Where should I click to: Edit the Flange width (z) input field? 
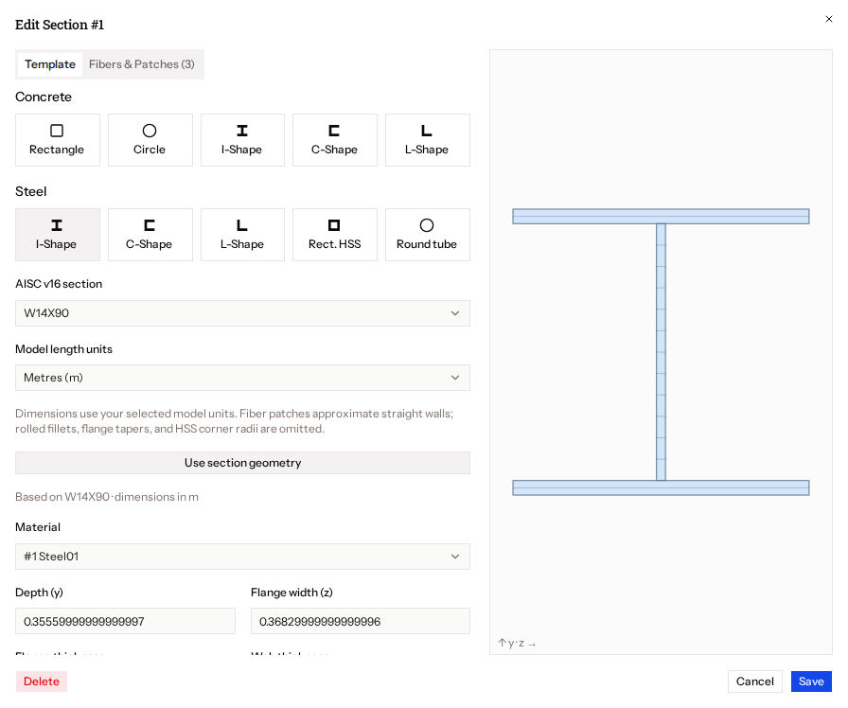coord(361,622)
